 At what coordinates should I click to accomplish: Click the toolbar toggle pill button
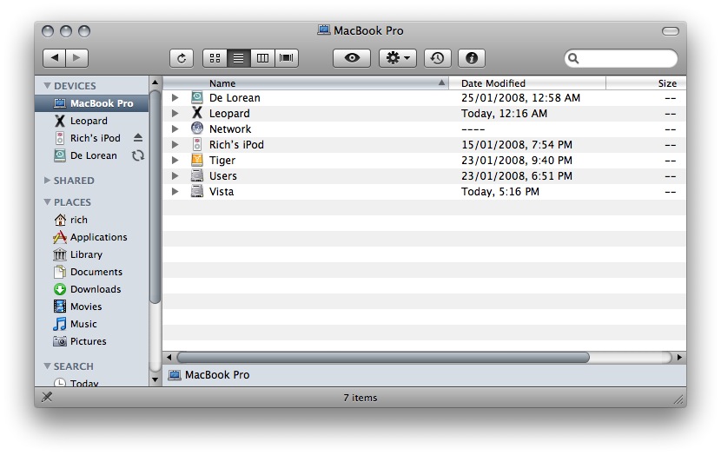click(670, 31)
